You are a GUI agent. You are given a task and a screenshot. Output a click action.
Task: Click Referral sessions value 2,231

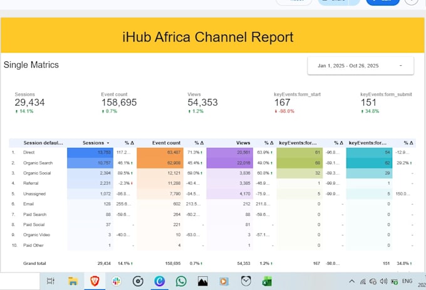105,184
